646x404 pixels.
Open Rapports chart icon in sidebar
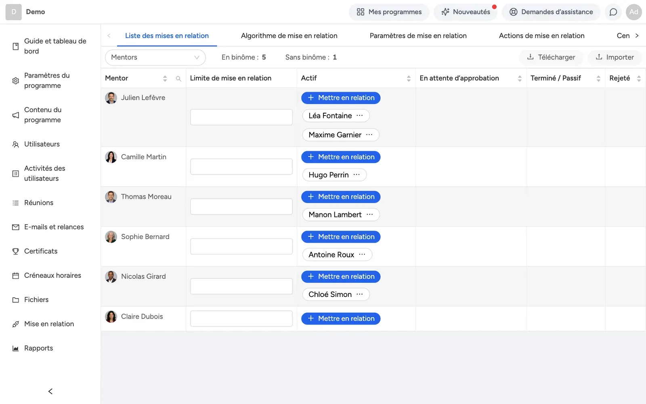(x=16, y=348)
